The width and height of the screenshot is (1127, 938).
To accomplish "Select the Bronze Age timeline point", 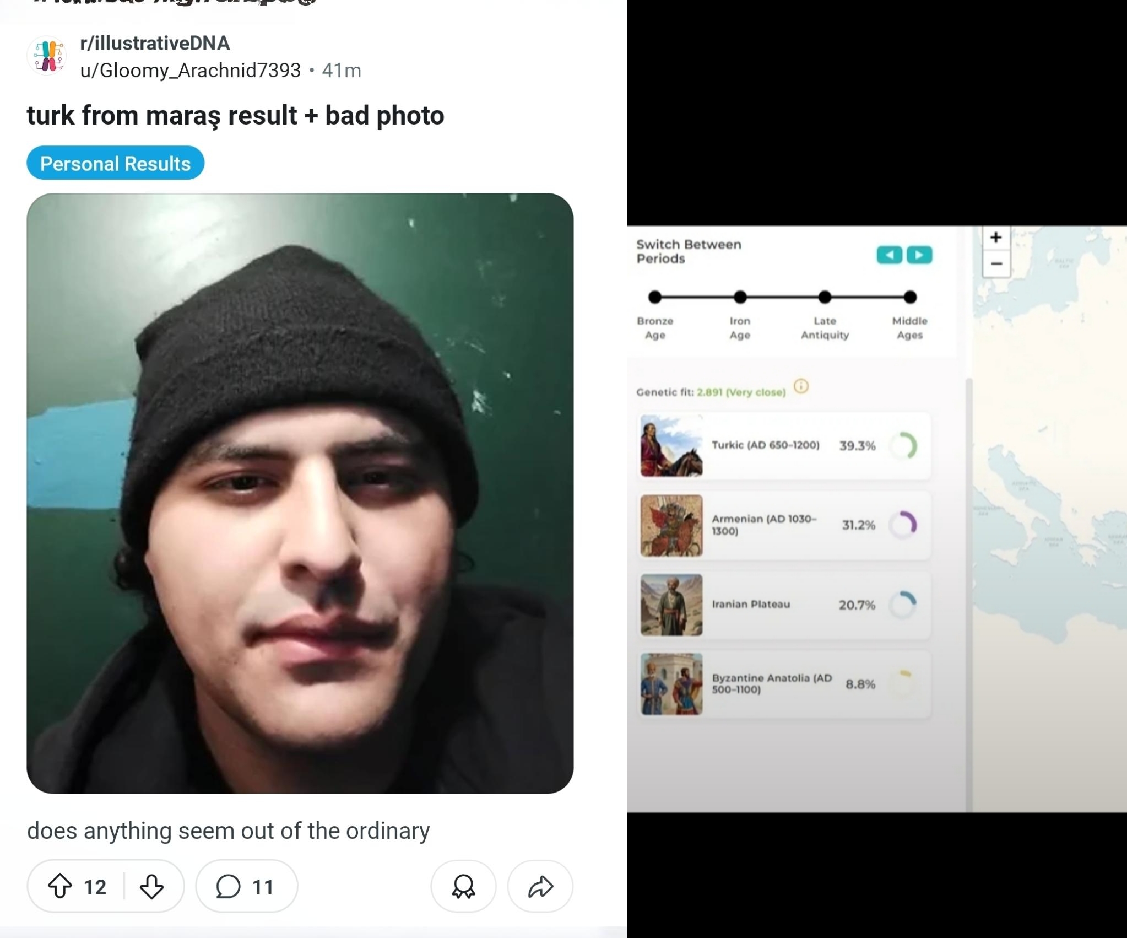I will [x=655, y=297].
